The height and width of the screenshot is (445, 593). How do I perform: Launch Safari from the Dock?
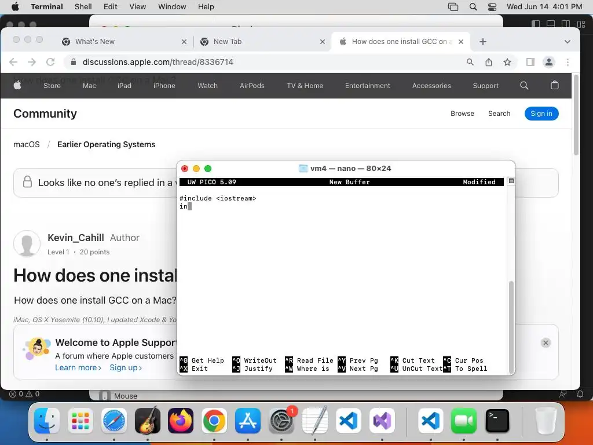pos(114,421)
